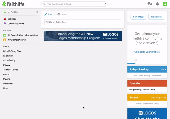Screen dimensions: 170x119
Task: Click the location arrow icon in search bar
Action: click(105, 4)
